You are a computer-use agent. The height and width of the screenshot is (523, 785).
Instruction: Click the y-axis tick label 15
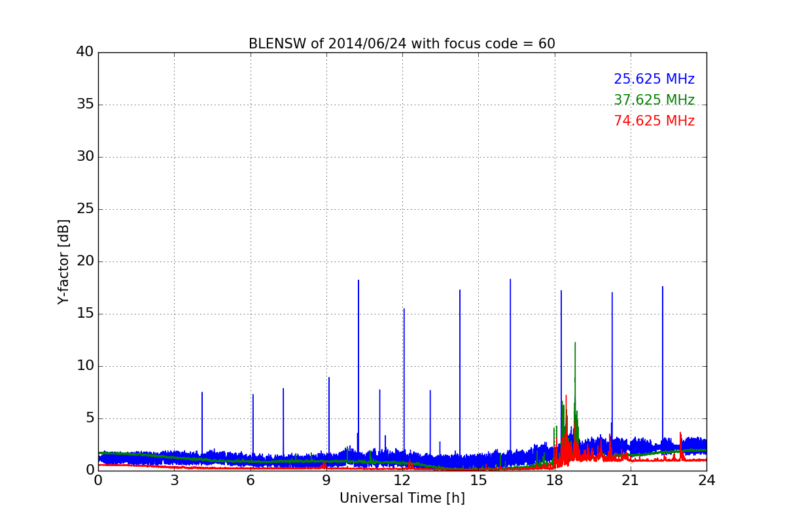tap(85, 314)
